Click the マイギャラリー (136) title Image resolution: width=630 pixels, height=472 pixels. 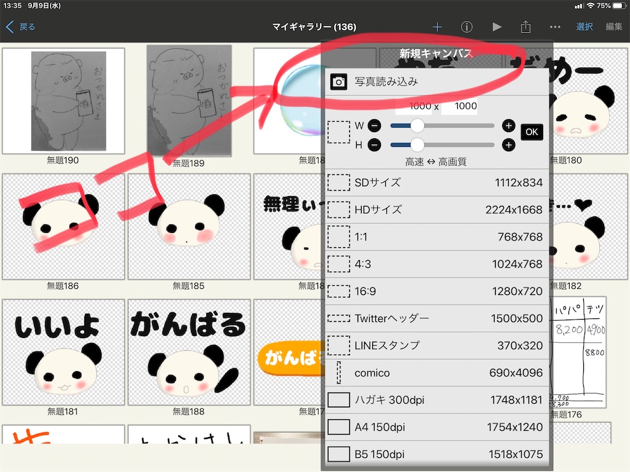(x=314, y=27)
